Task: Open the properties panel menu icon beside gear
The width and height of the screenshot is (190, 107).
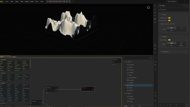Action: pos(187,6)
